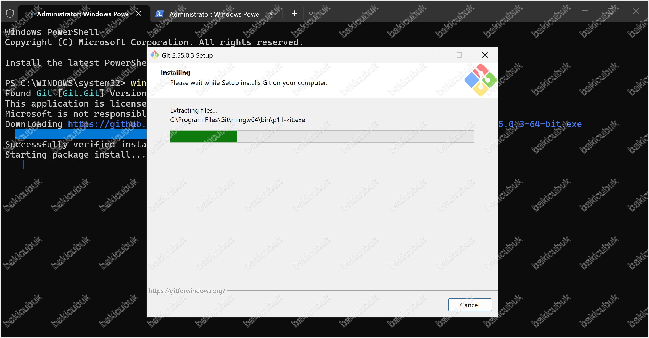Click the 'Extracting files...' status text
Viewport: 649px width, 338px height.
coord(193,110)
